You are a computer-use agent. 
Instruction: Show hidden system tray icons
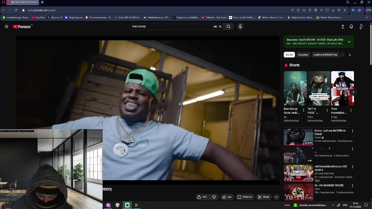coord(333,205)
